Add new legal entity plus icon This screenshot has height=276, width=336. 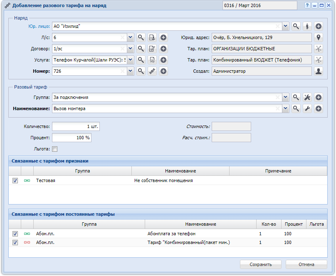point(319,26)
